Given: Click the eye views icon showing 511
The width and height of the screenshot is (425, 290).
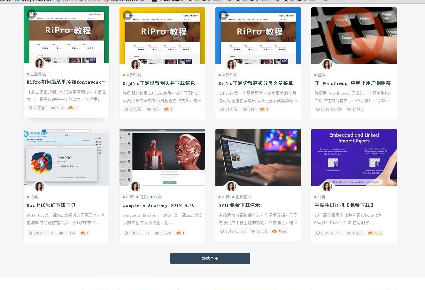Looking at the screenshot, I should (245, 109).
